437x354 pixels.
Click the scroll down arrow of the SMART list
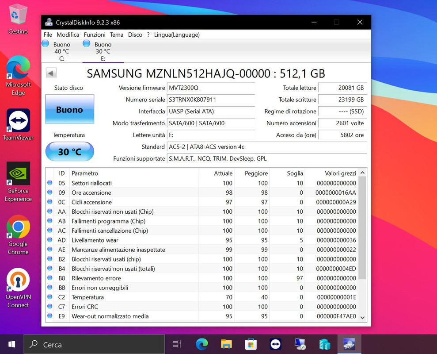[x=362, y=317]
